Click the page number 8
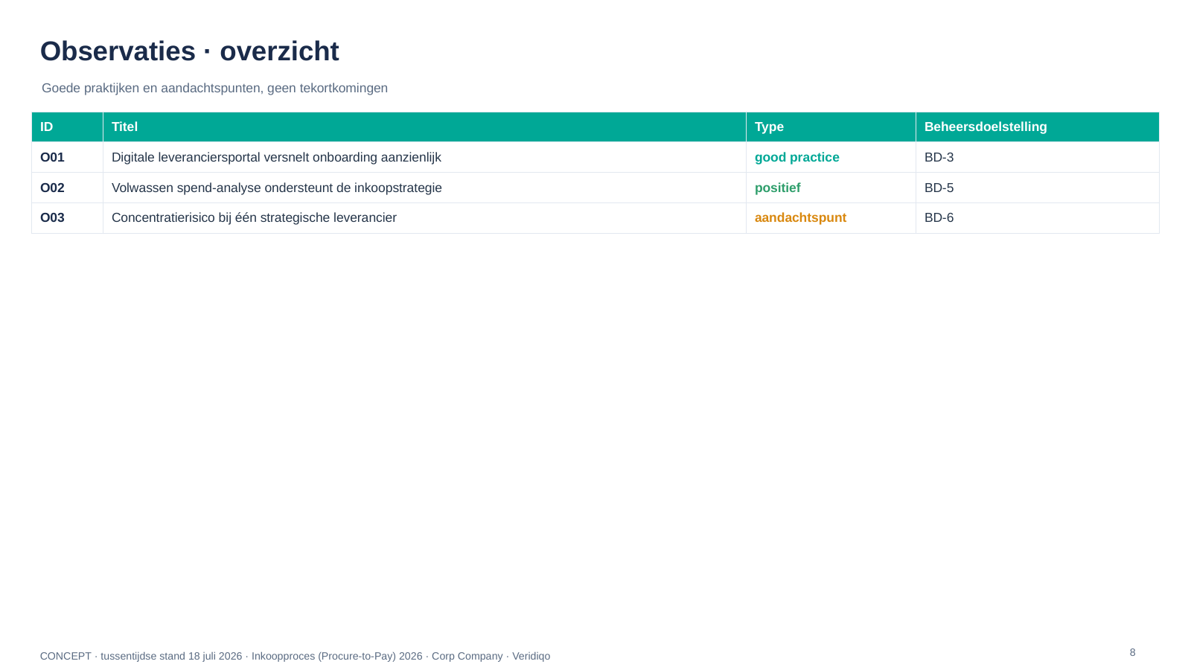Image resolution: width=1191 pixels, height=670 pixels. (x=1132, y=653)
